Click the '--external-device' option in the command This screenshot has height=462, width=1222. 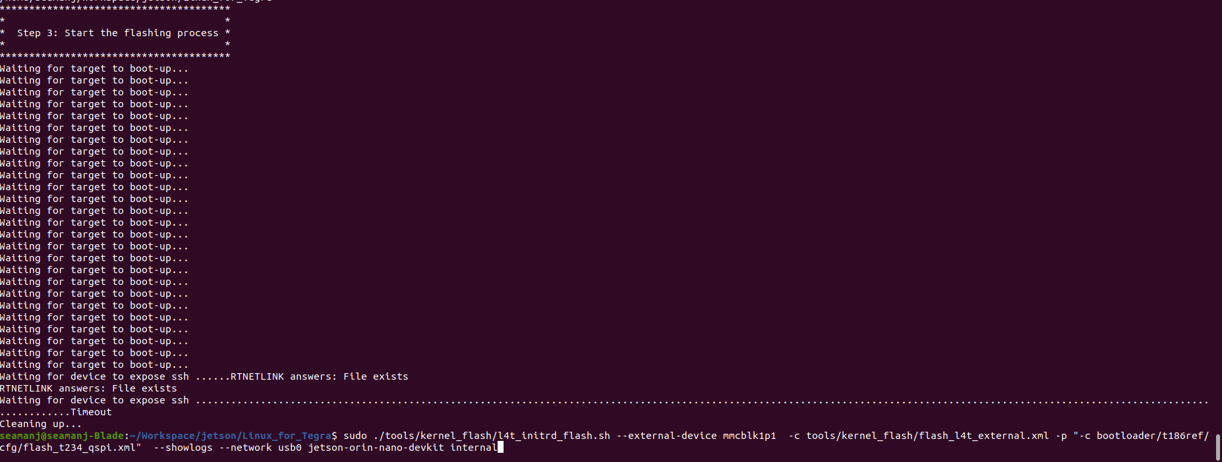(666, 436)
